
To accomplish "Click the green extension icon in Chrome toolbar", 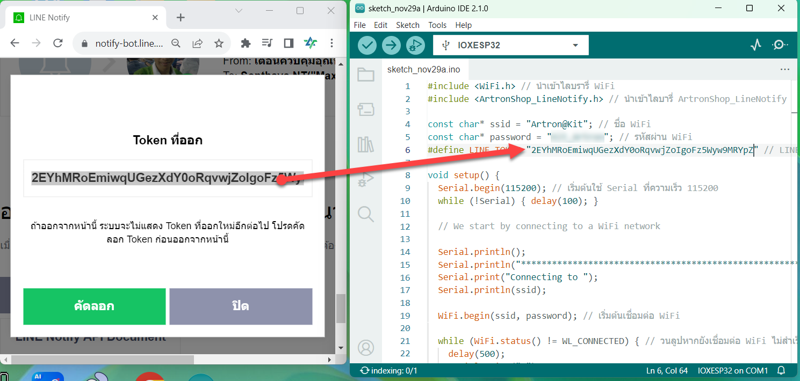I will pos(310,43).
